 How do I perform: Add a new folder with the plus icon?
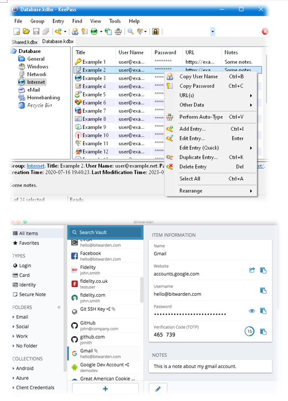pyautogui.click(x=59, y=307)
